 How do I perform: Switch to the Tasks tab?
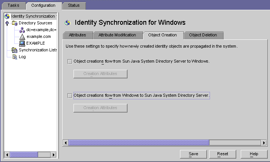pos(13,6)
